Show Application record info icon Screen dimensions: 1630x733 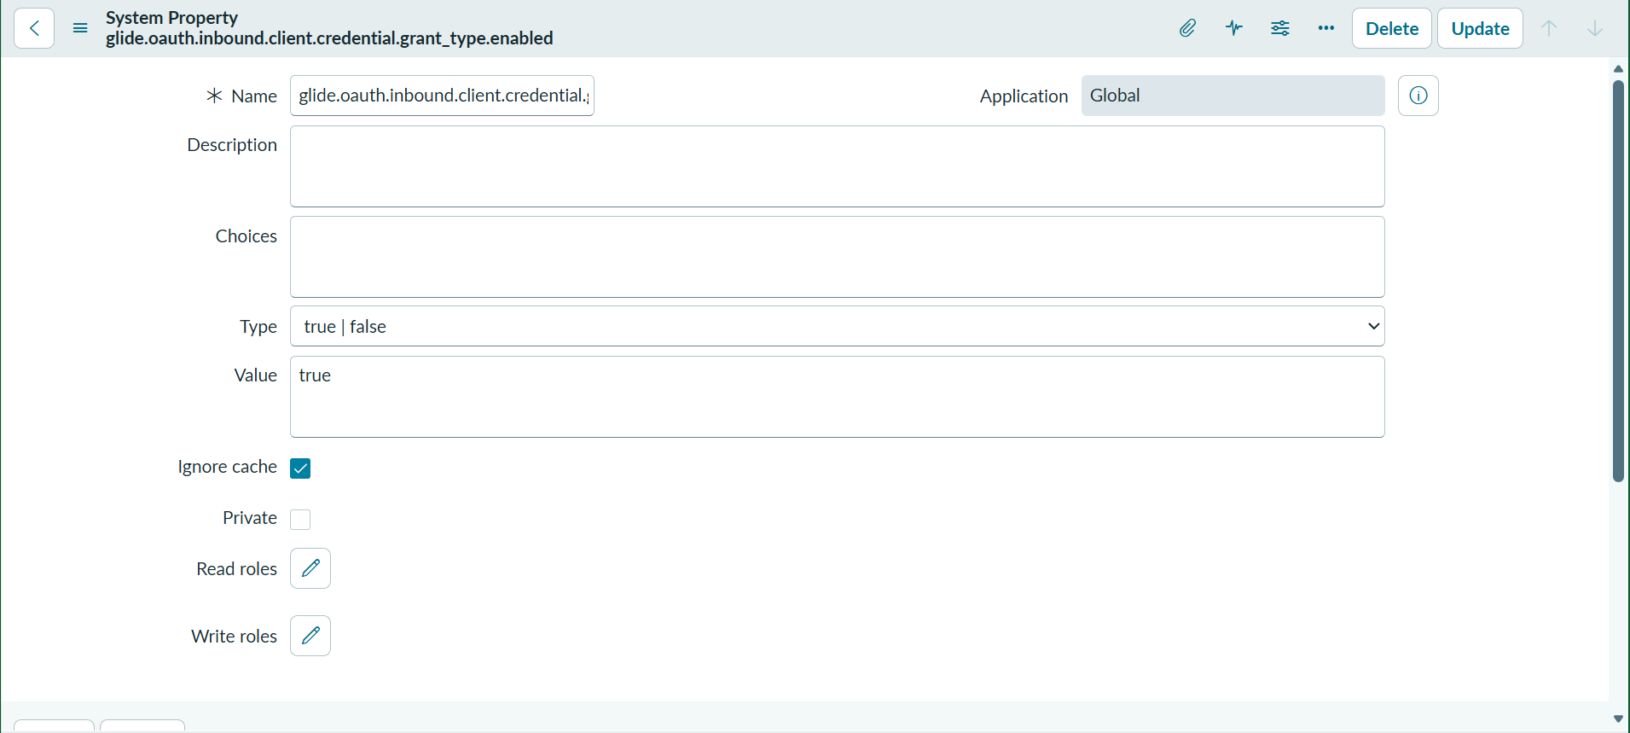coord(1418,96)
